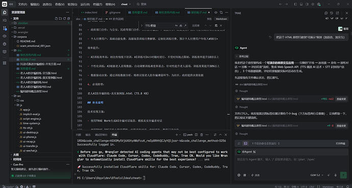Navigate forward using title bar arrow
Viewport: 352px width, 188px height.
(286, 4)
